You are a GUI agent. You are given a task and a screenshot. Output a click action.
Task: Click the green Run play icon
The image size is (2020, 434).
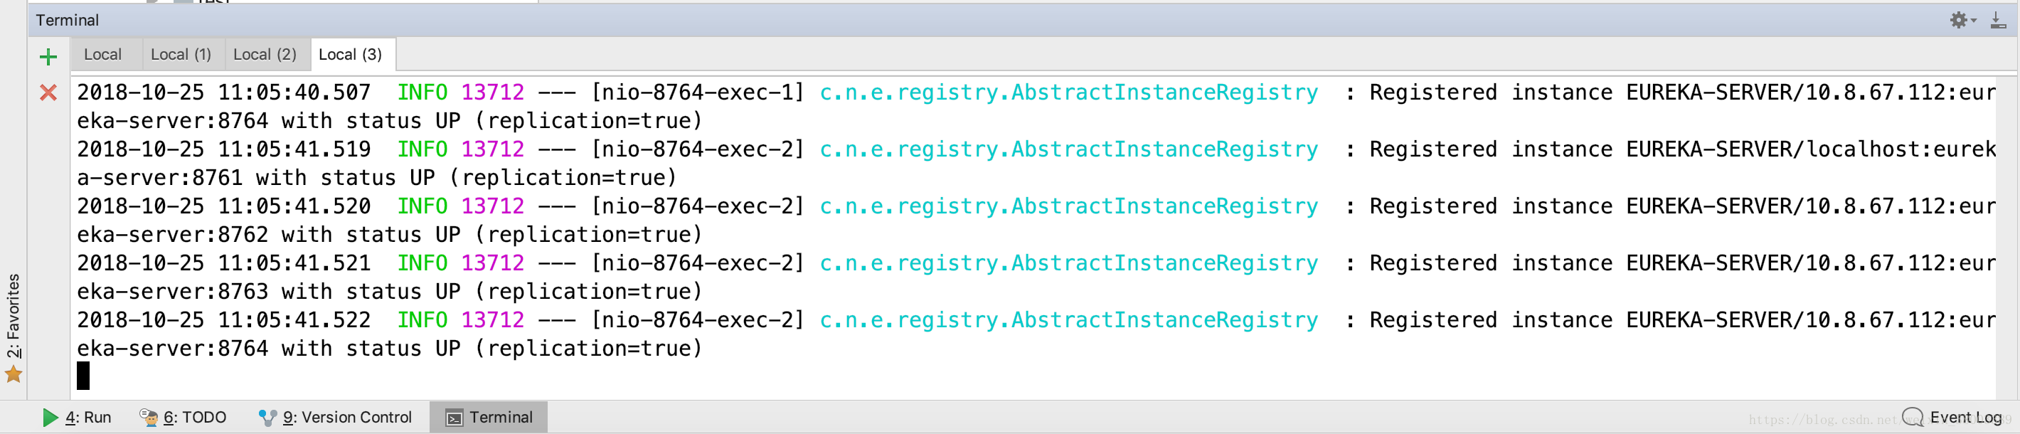51,418
